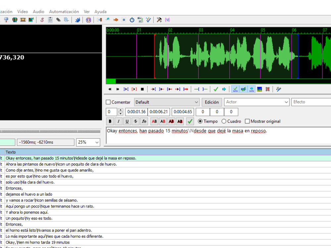Open the Audio menu
Image resolution: width=331 pixels, height=248 pixels.
coord(38,12)
